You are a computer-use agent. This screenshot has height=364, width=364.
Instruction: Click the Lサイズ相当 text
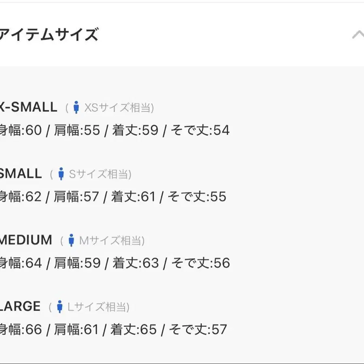coord(97,307)
